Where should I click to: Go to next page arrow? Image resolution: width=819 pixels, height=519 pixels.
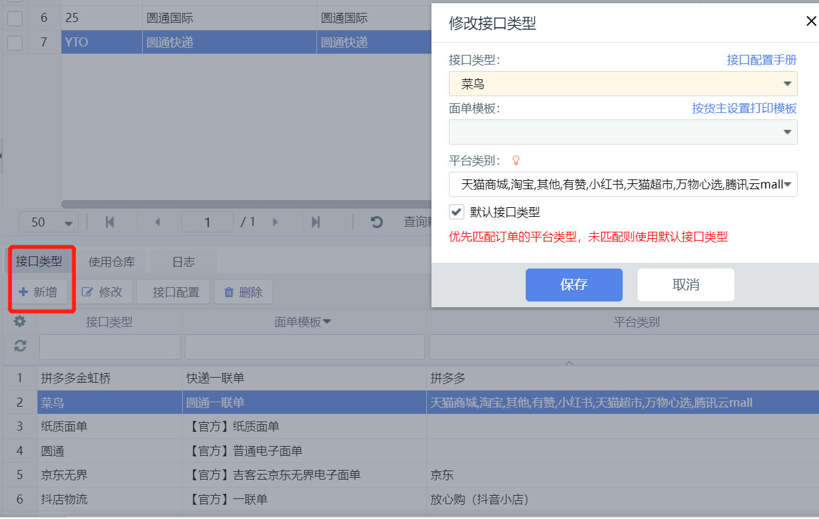275,222
